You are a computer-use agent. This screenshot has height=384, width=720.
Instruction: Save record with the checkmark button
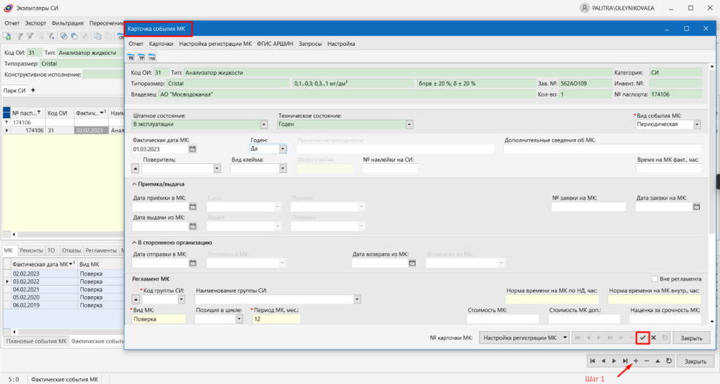(x=643, y=338)
